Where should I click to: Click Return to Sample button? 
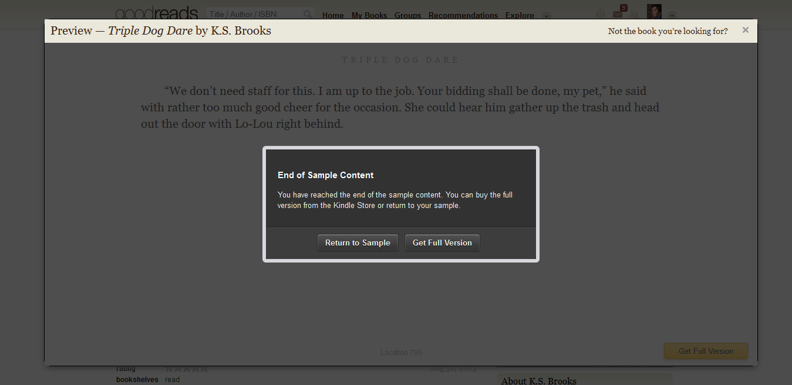click(358, 243)
